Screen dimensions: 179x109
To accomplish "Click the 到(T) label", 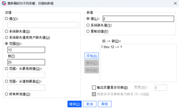I will click(x=11, y=56).
